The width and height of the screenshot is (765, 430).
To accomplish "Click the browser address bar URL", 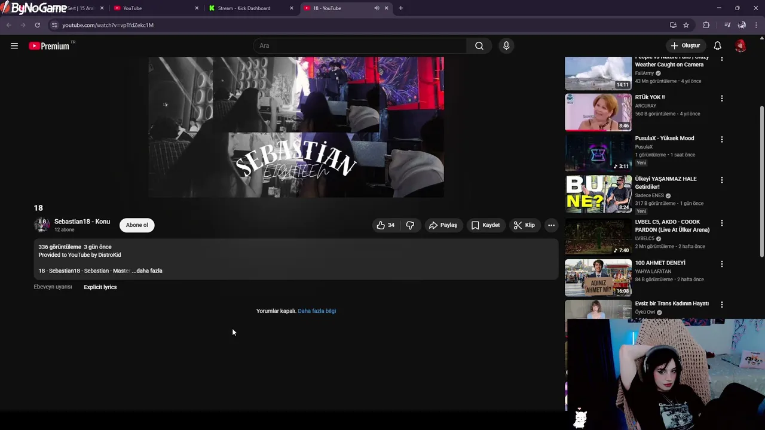I will [x=108, y=25].
